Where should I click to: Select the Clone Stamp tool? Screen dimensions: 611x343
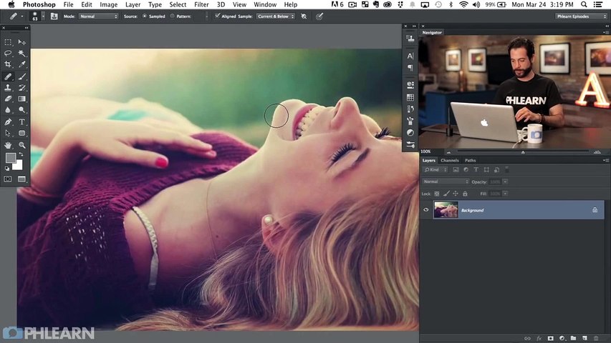[x=8, y=87]
